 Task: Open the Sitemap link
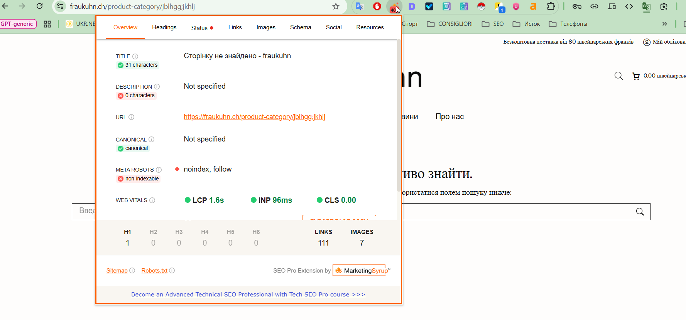(x=117, y=271)
